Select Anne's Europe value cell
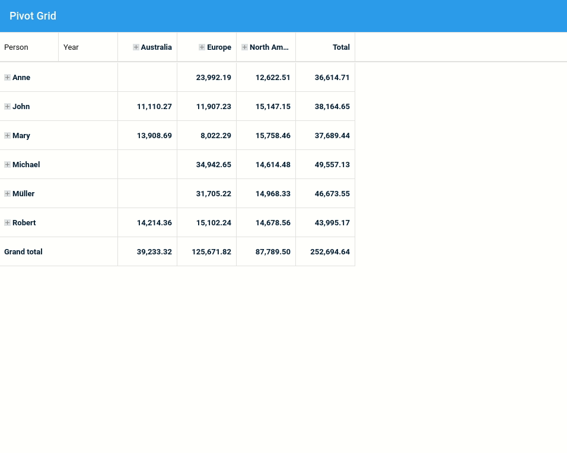Viewport: 567px width, 453px height. [x=206, y=77]
